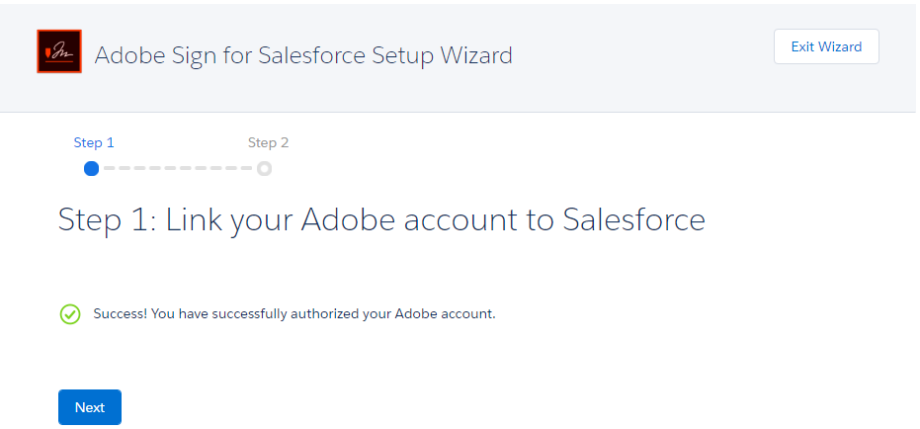Click the words Adobe account in the success message
The width and height of the screenshot is (920, 429).
[x=445, y=314]
